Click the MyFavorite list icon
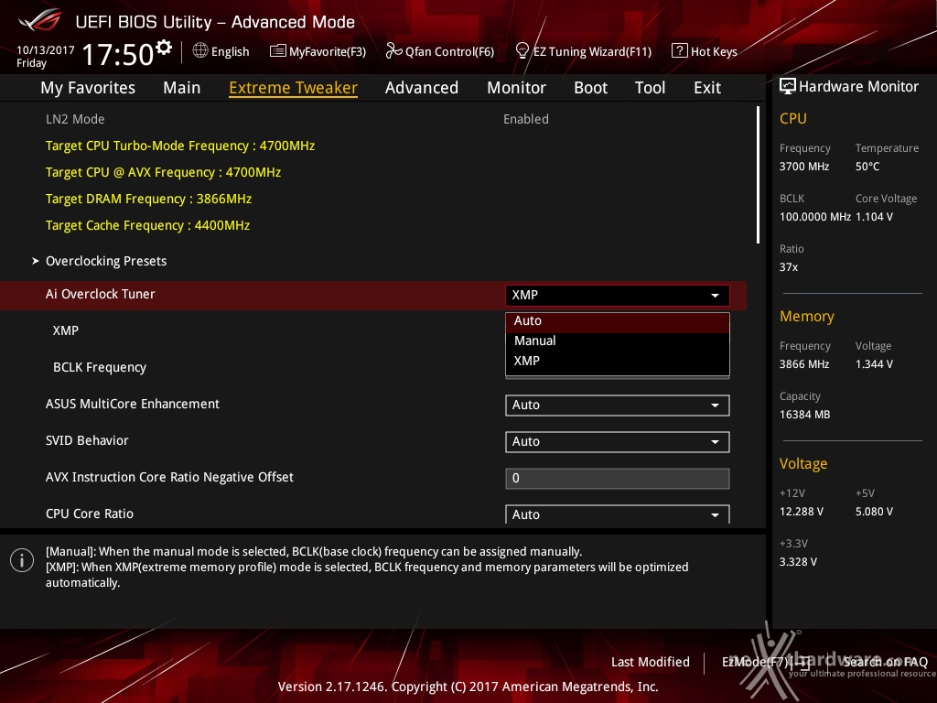This screenshot has height=703, width=937. pos(278,51)
